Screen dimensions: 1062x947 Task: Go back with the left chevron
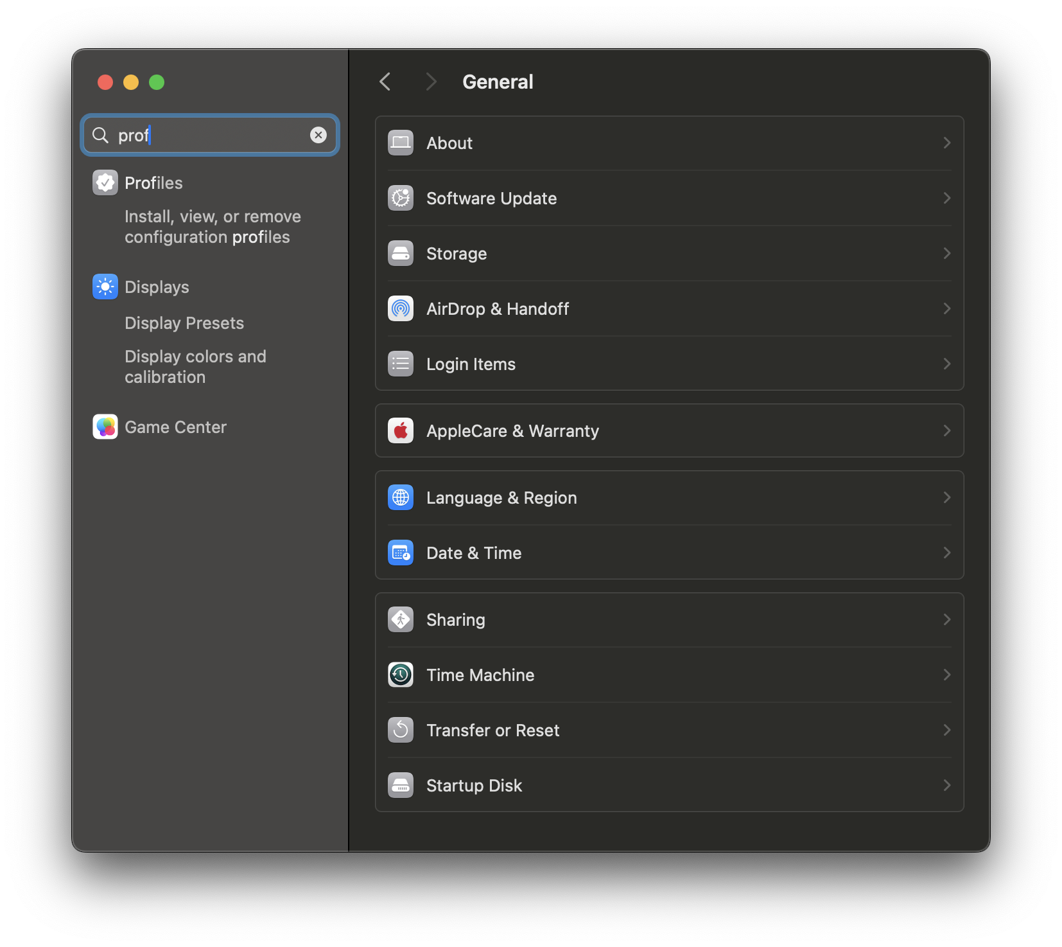click(385, 82)
